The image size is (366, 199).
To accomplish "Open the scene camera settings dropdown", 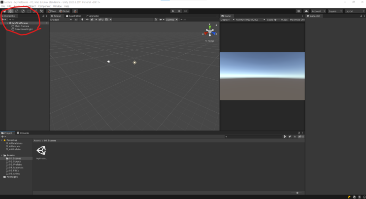I will 162,20.
